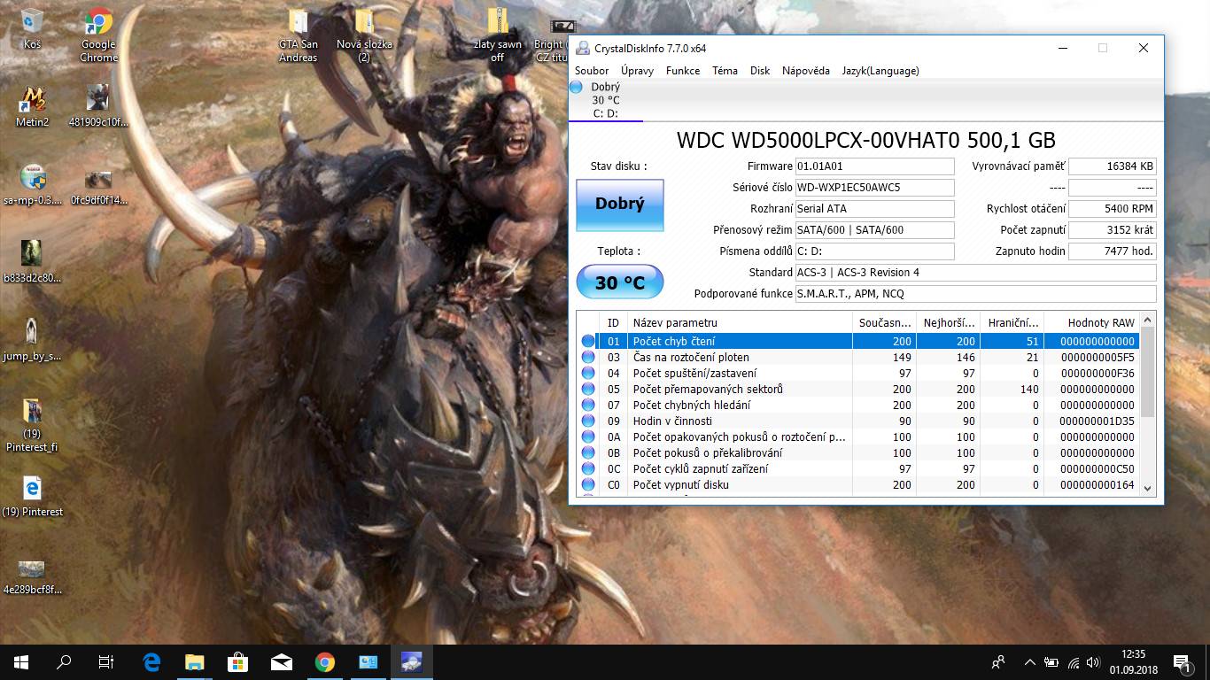Click the Firmware field 01.01A01
This screenshot has height=680, width=1210.
pyautogui.click(x=874, y=166)
